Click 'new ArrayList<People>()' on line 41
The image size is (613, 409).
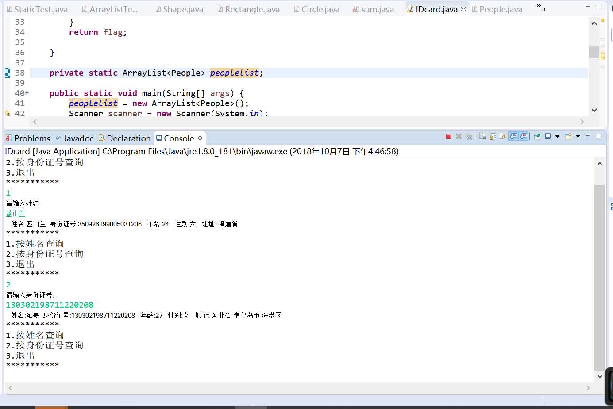click(188, 103)
